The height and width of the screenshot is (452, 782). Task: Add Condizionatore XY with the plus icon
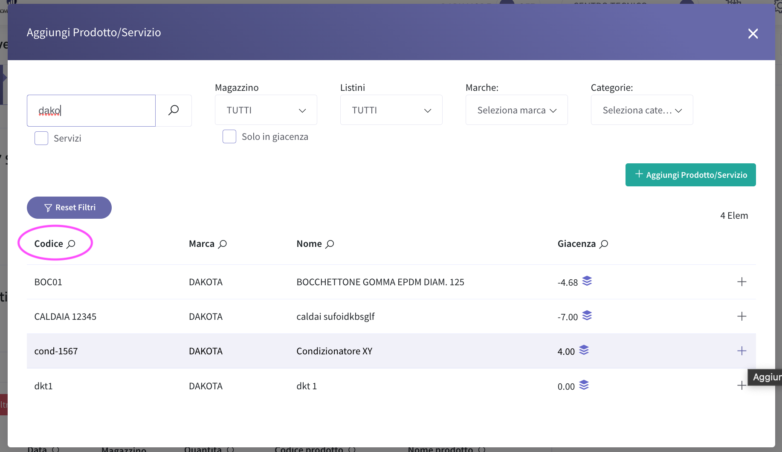(742, 351)
